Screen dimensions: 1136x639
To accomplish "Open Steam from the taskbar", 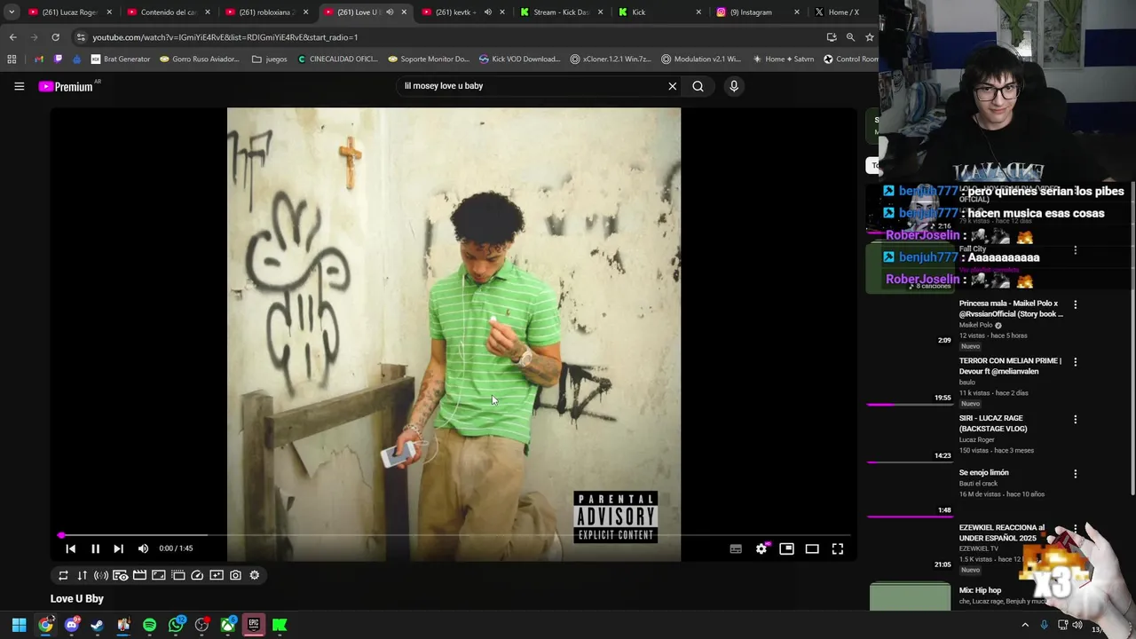I will (x=98, y=625).
